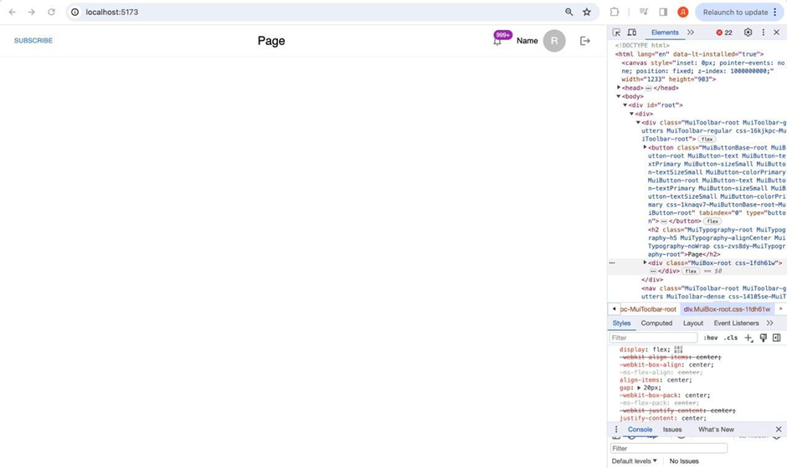Screen dimensions: 787x468
Task: Expand the head element node
Action: point(619,88)
